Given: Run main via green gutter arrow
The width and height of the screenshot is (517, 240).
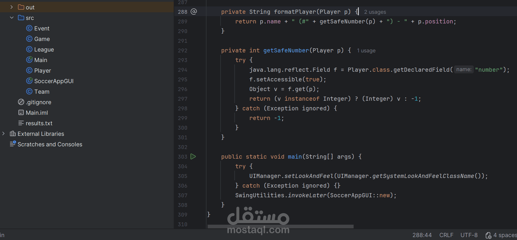Looking at the screenshot, I should coord(193,157).
